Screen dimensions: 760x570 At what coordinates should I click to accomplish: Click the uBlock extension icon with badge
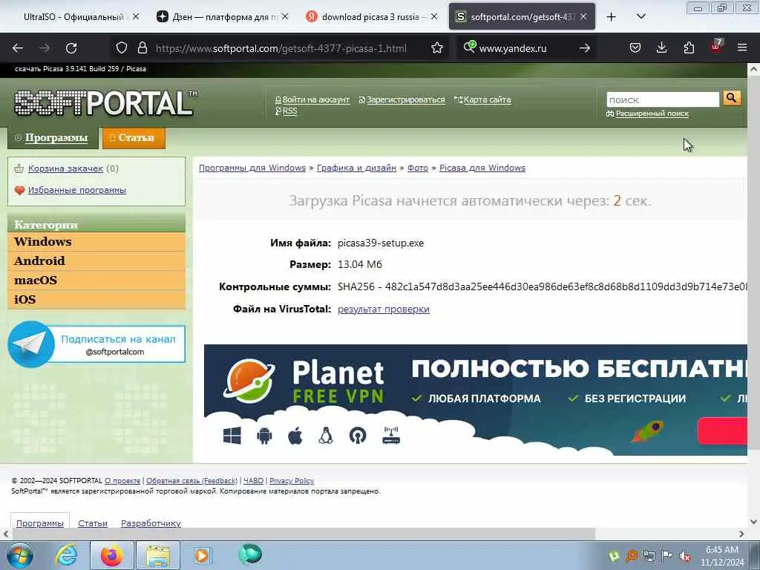pos(716,47)
